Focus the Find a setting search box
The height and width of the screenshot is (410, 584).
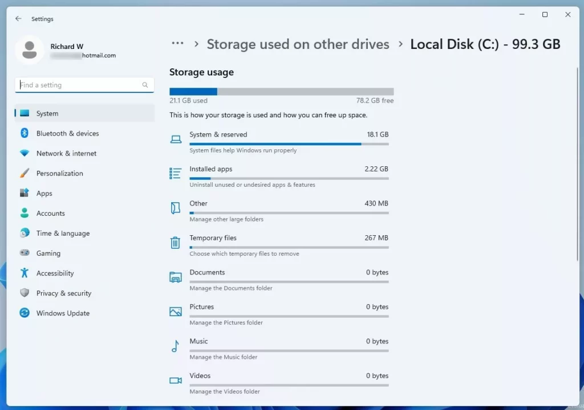[x=84, y=85]
